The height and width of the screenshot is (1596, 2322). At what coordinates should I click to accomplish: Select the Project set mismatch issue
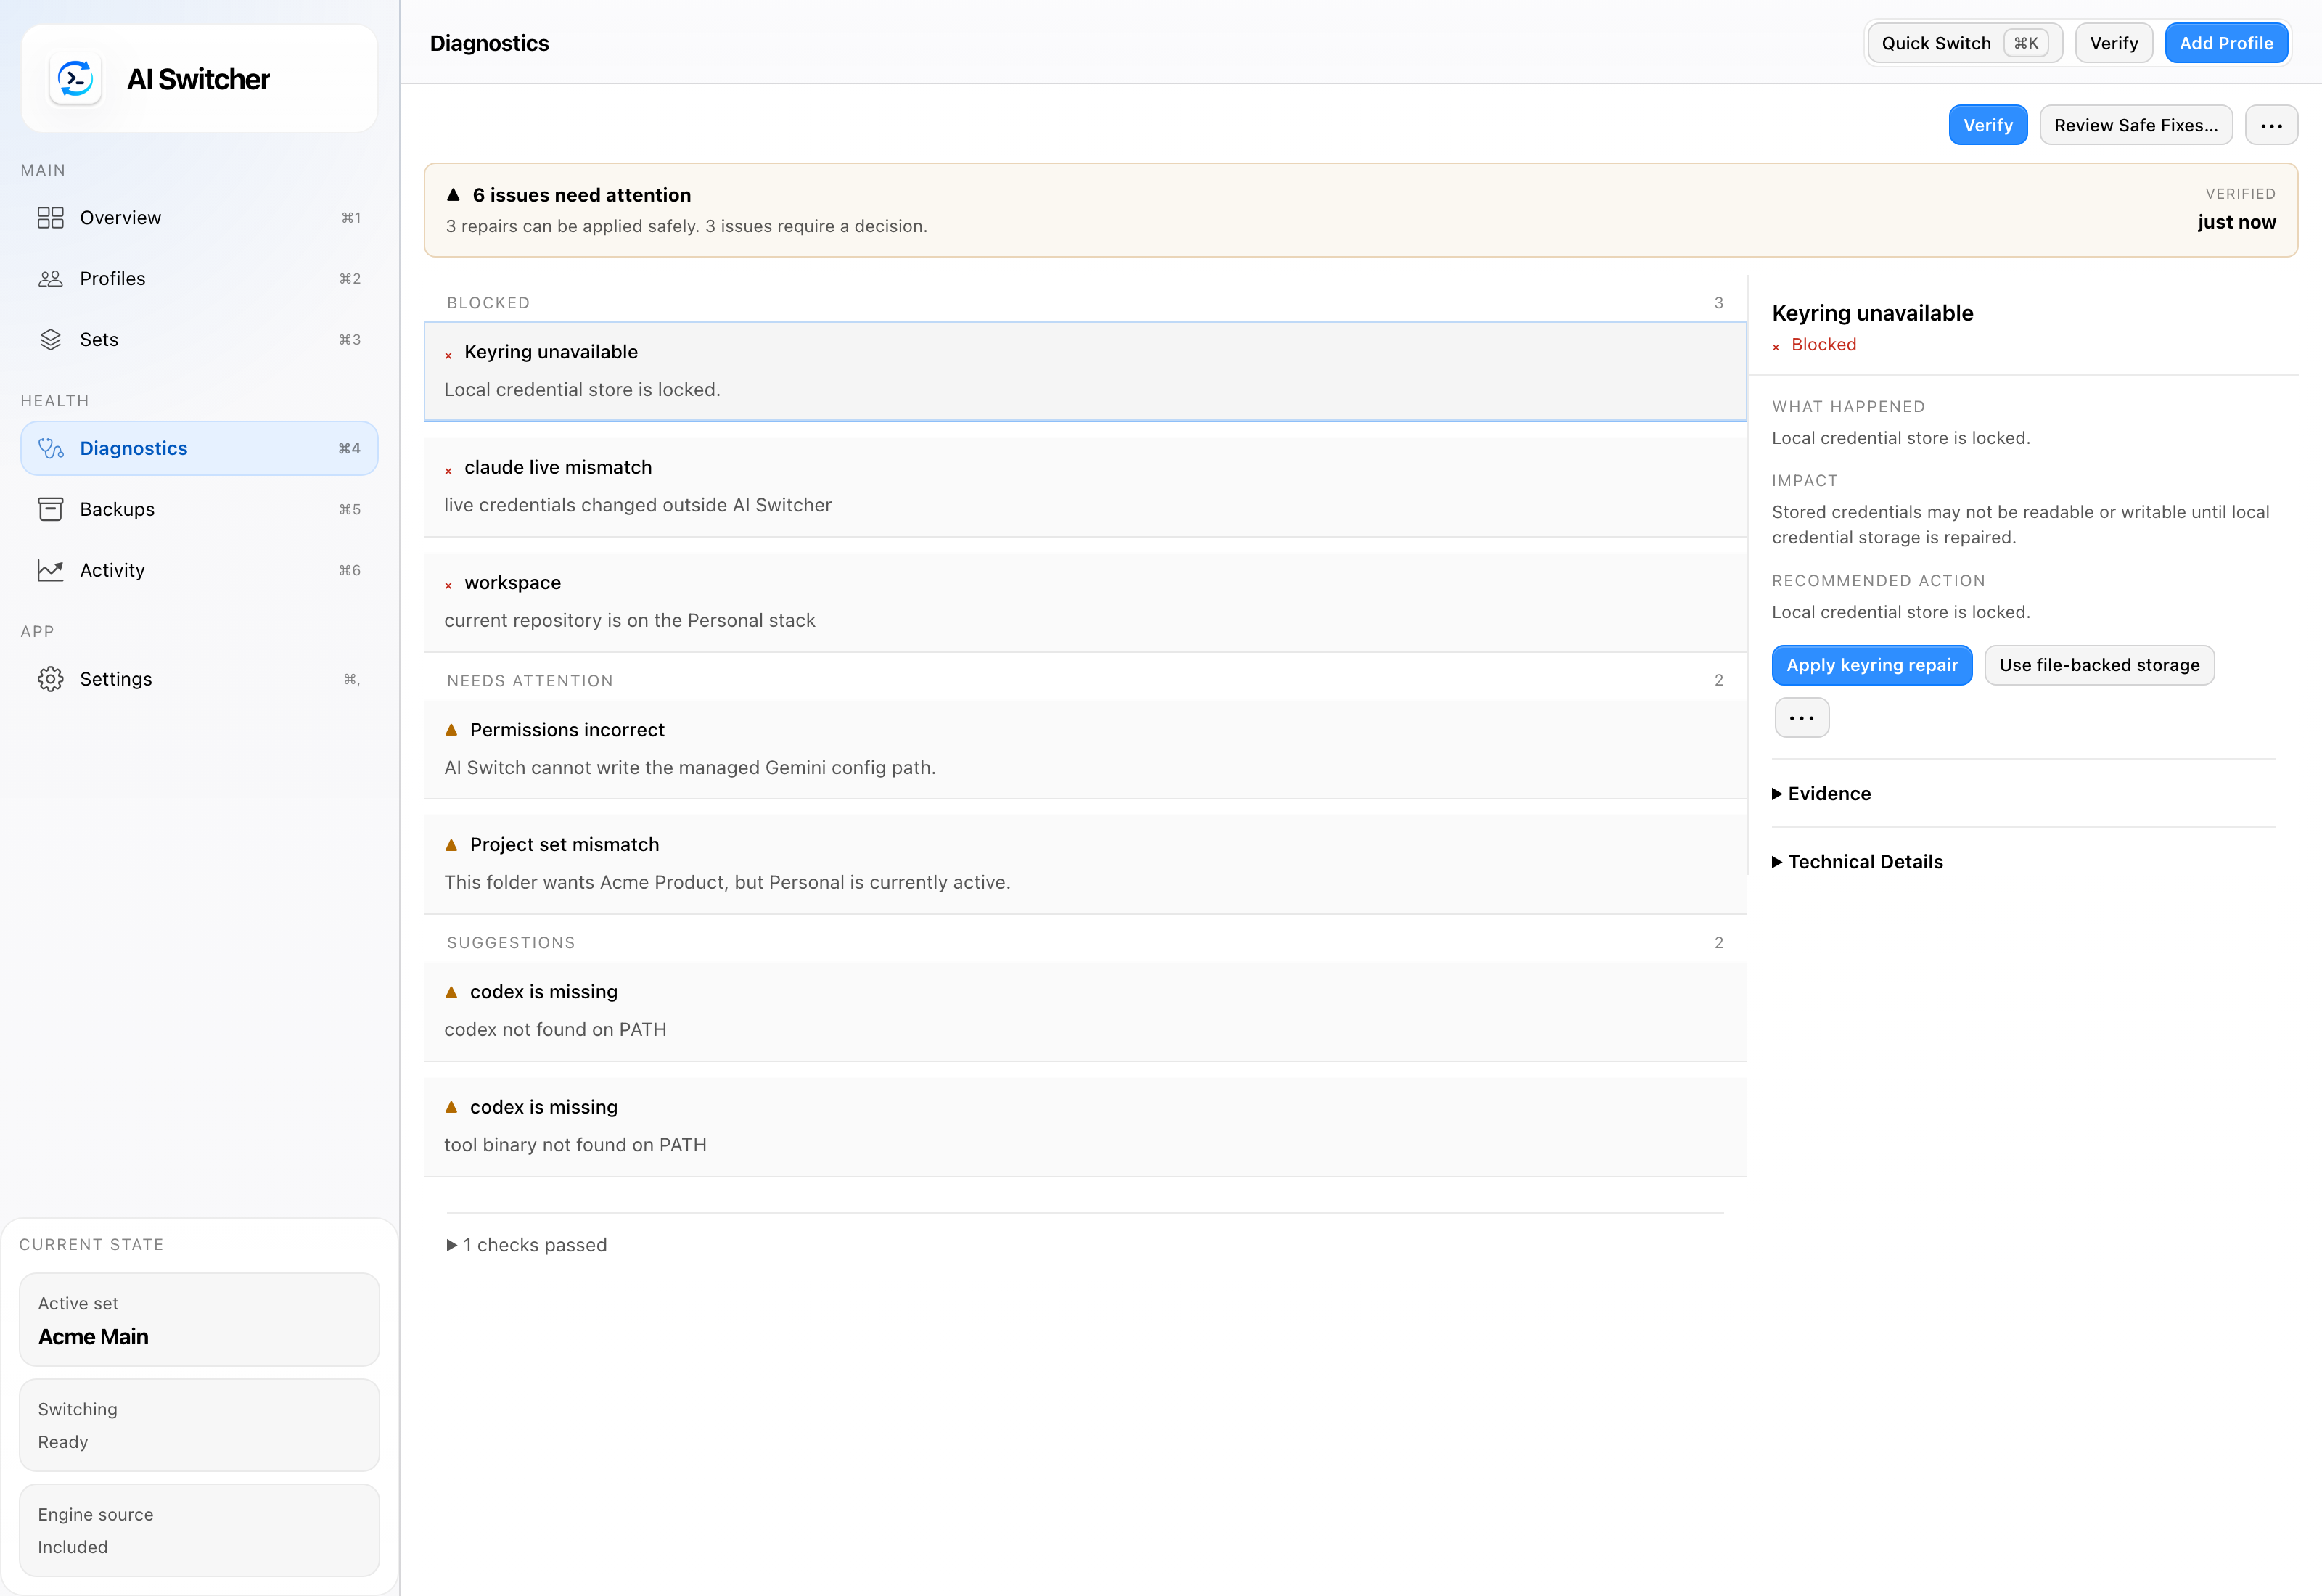1085,864
